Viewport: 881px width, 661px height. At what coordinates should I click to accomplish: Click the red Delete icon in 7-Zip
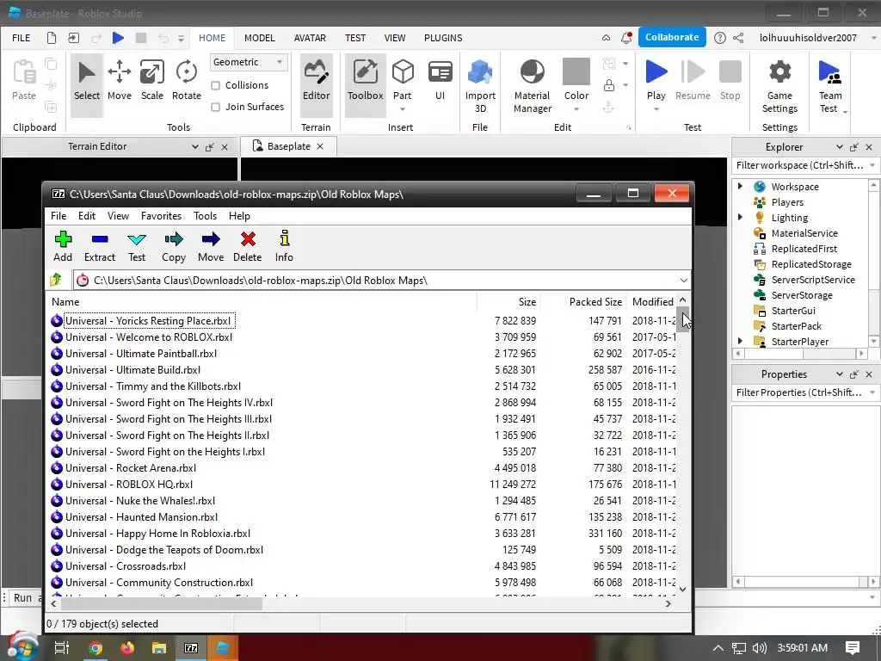248,239
